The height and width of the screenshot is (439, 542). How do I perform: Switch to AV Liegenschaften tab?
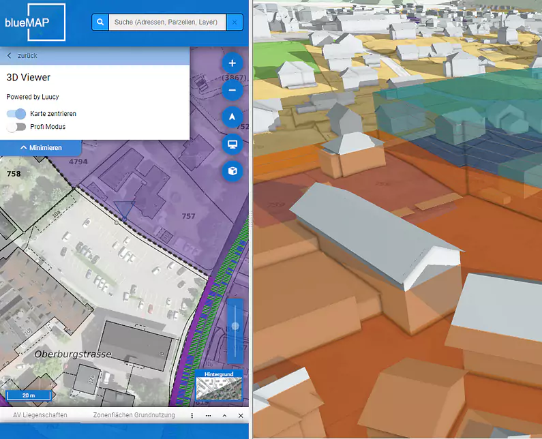40,415
